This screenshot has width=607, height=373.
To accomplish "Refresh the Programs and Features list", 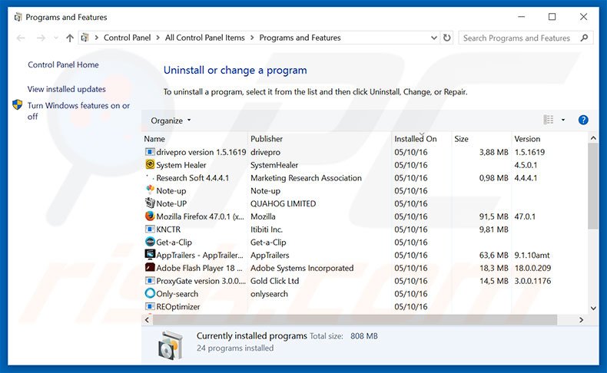I will pyautogui.click(x=446, y=38).
